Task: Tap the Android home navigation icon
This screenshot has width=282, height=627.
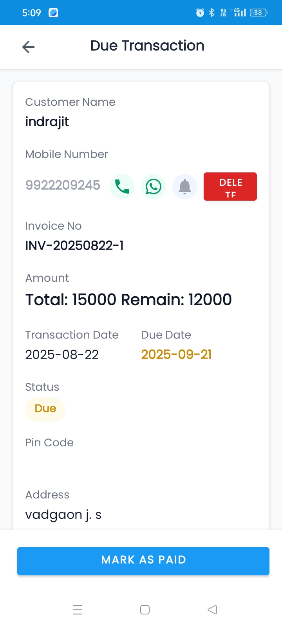Action: click(x=145, y=610)
